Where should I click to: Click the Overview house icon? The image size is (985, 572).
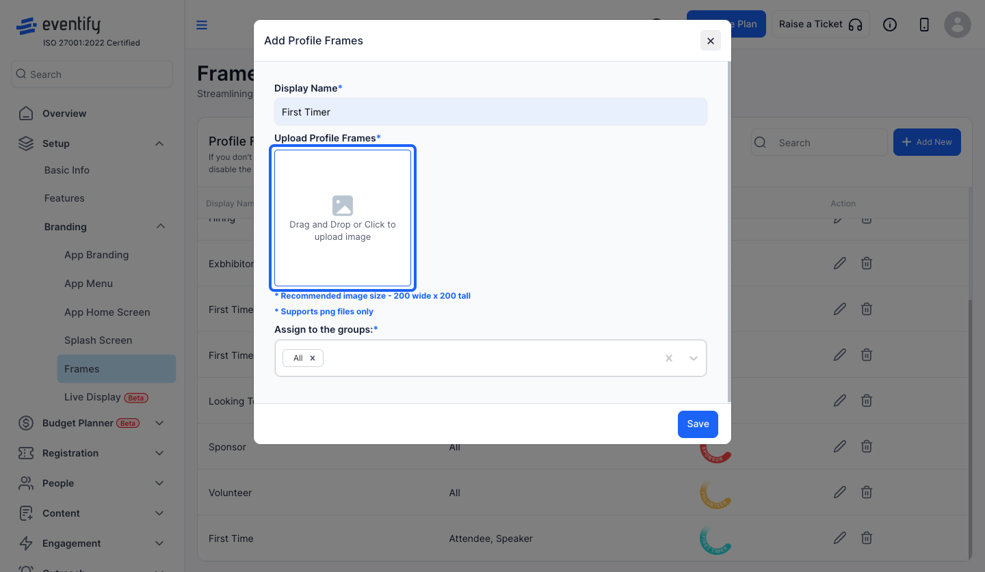[x=26, y=113]
